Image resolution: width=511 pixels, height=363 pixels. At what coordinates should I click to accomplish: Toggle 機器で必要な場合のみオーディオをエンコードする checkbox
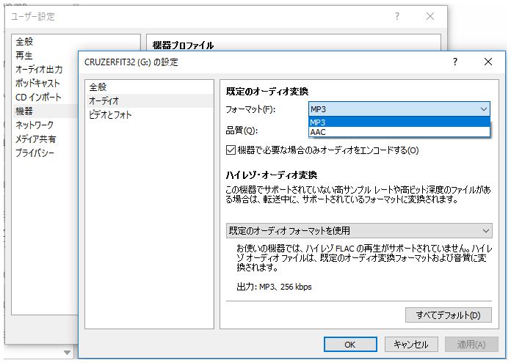(231, 150)
